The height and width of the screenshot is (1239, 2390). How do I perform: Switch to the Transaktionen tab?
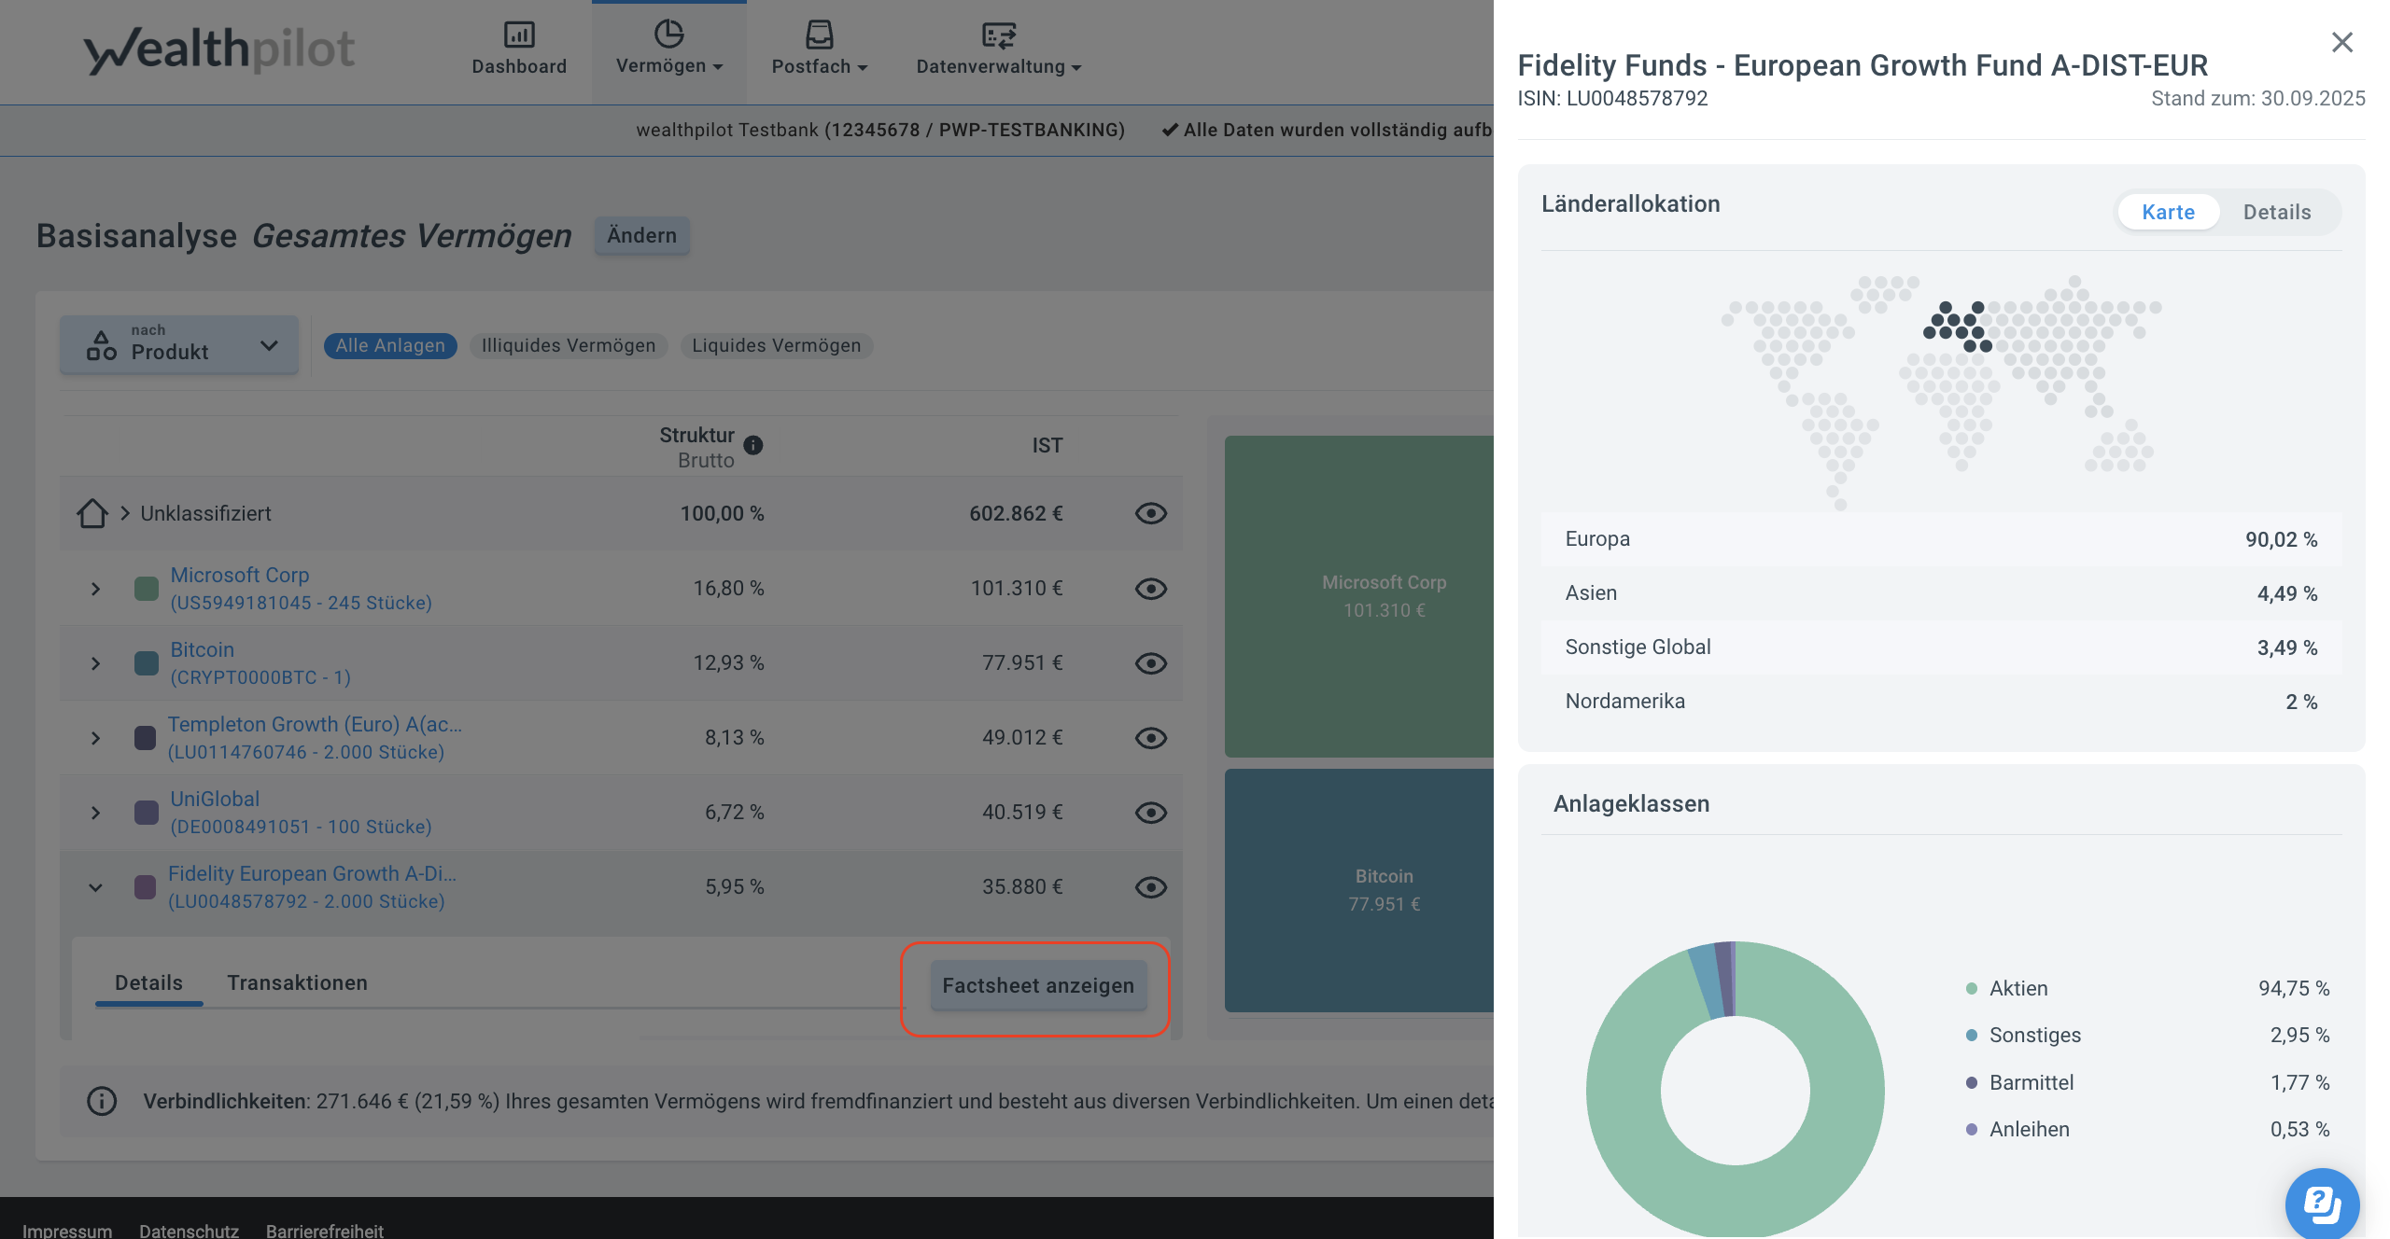tap(297, 982)
